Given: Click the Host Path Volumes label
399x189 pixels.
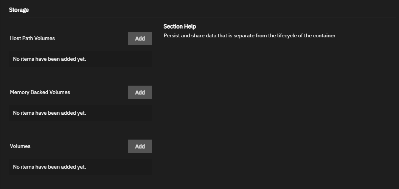Looking at the screenshot, I should point(33,38).
